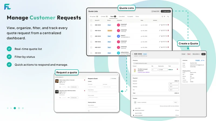The image size is (216, 121).
Task: Click avatar for udhay krishna
Action: pyautogui.click(x=118, y=53)
